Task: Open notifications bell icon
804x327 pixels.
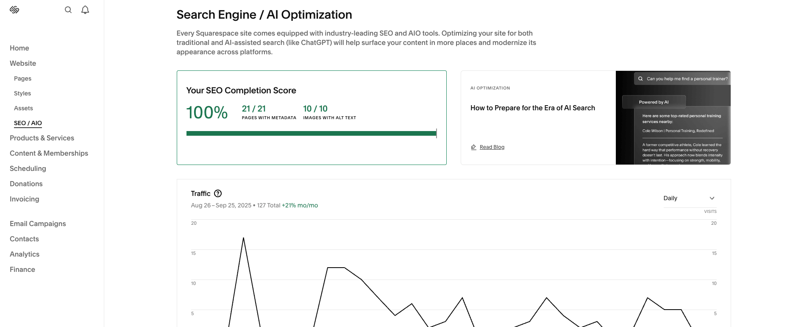Action: click(85, 10)
